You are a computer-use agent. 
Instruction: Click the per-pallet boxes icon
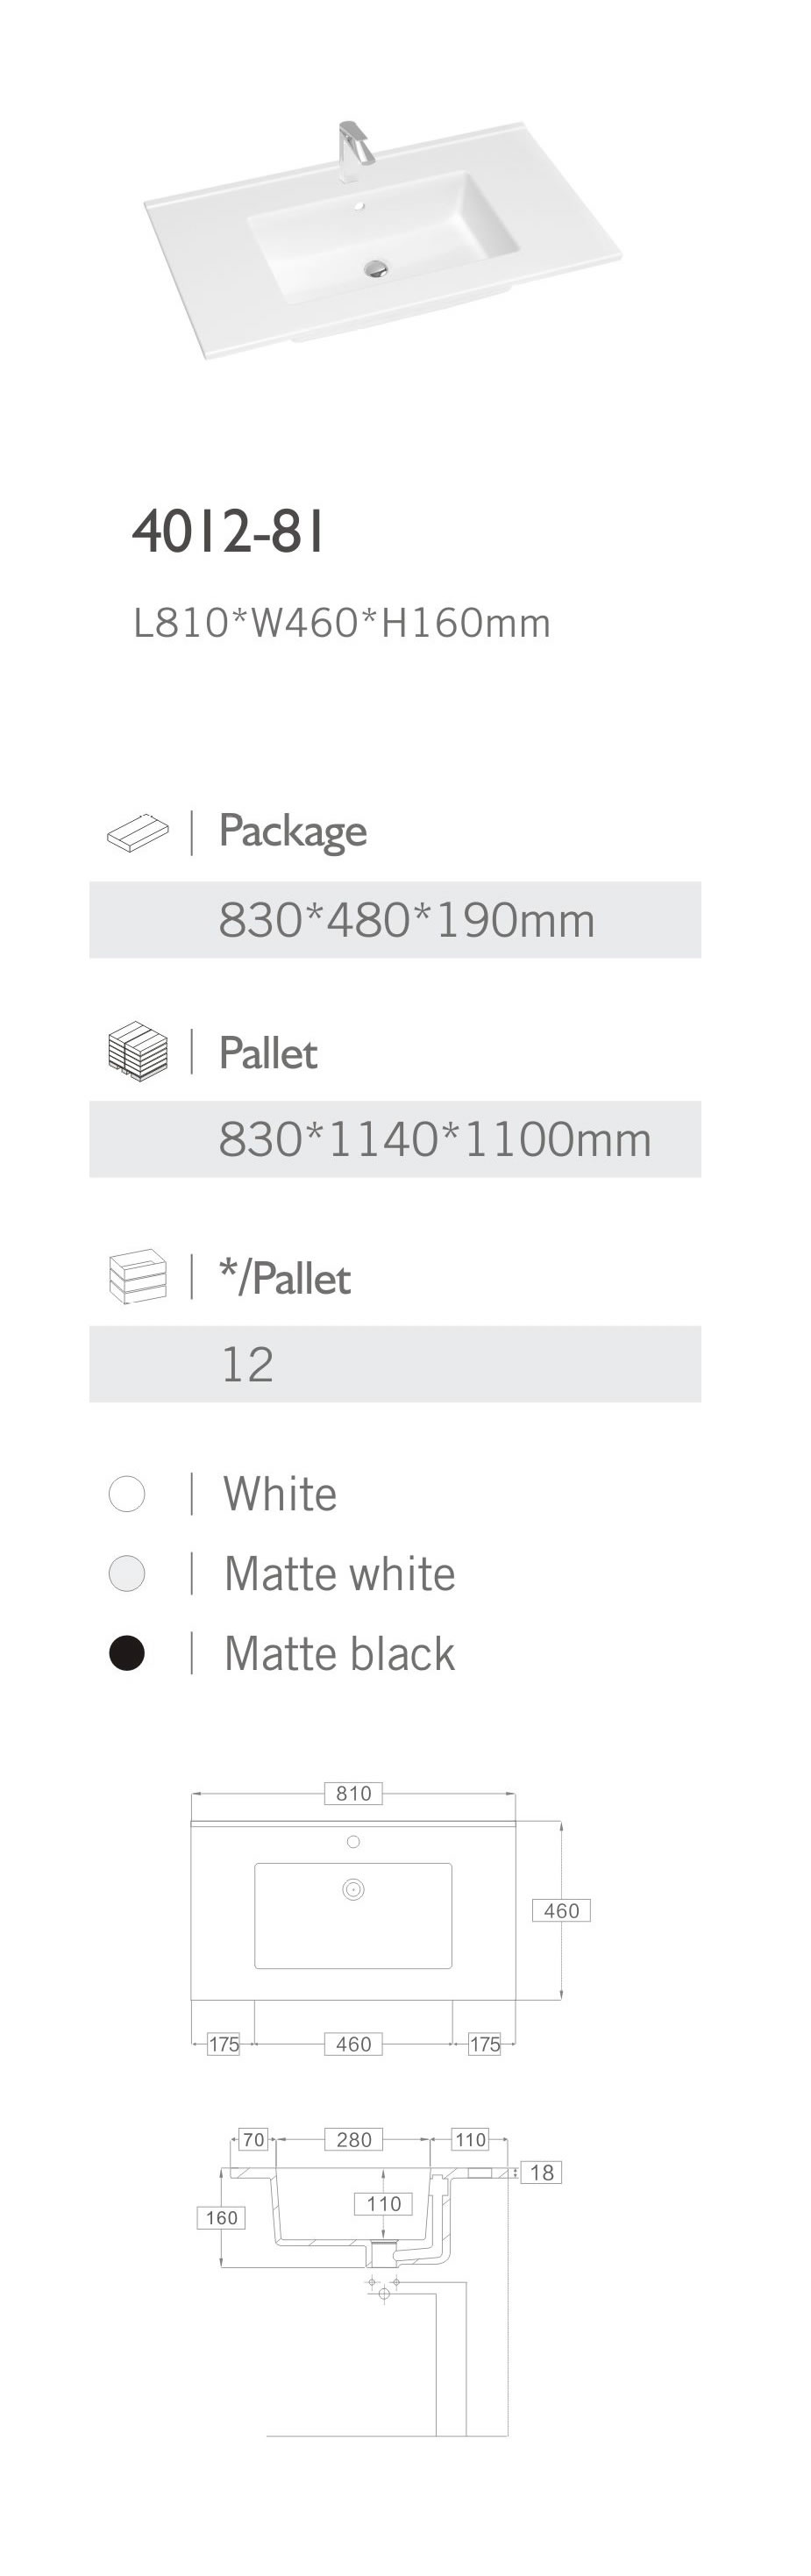(x=138, y=1276)
